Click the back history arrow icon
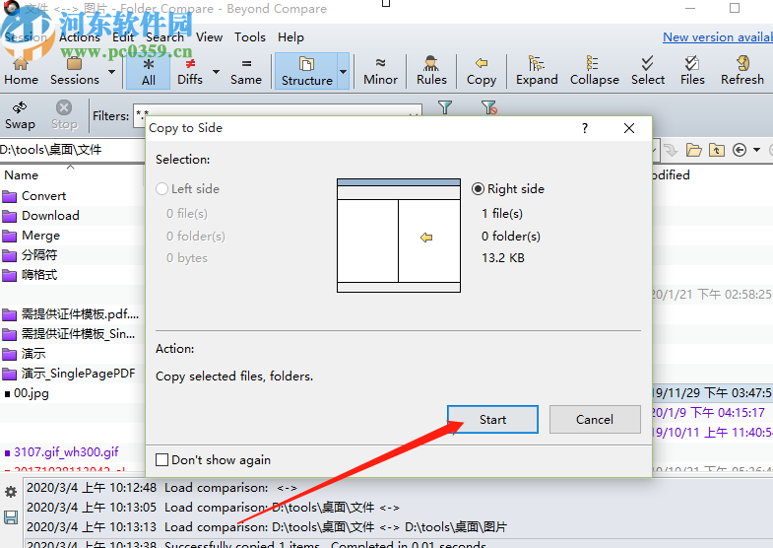This screenshot has width=773, height=548. pos(739,150)
